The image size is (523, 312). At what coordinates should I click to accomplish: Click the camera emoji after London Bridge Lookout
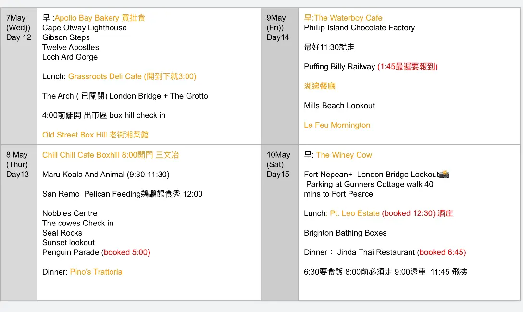pyautogui.click(x=444, y=174)
